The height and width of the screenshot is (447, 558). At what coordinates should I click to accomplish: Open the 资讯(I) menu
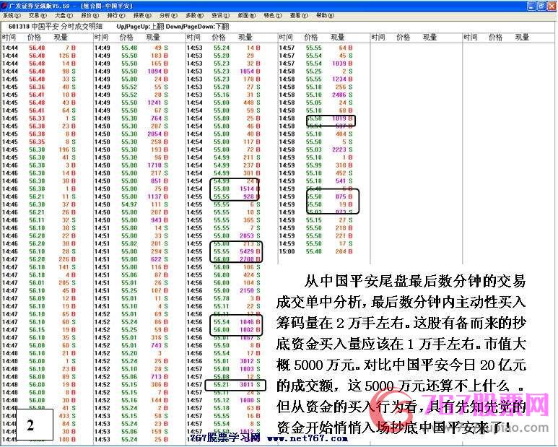[221, 16]
